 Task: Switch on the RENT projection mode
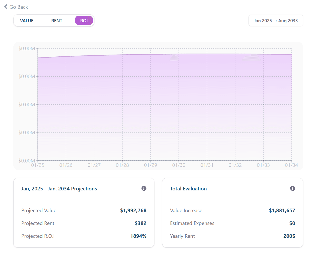(57, 21)
